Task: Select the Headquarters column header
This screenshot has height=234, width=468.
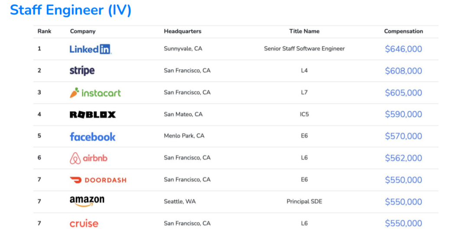Action: point(182,31)
